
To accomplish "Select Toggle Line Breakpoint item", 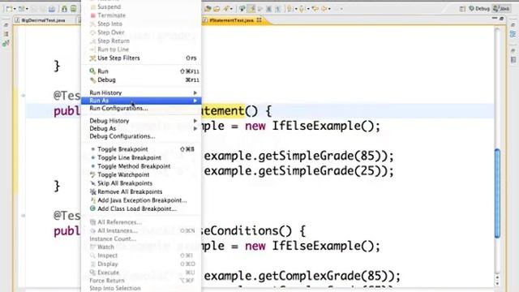I will click(141, 158).
